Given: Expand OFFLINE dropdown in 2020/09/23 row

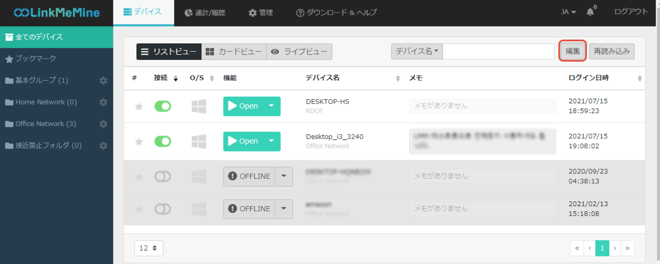Looking at the screenshot, I should pos(284,176).
